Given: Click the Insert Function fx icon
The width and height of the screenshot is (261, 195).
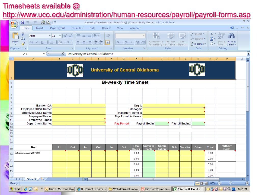Looking at the screenshot, I should coord(63,54).
